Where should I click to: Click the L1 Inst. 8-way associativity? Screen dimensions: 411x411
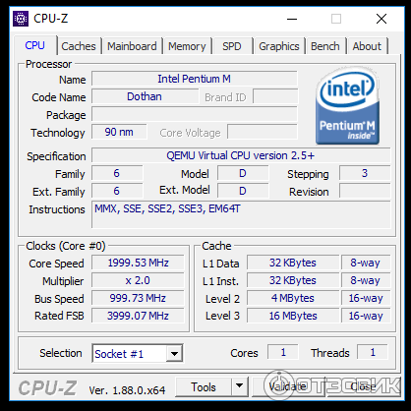[366, 280]
